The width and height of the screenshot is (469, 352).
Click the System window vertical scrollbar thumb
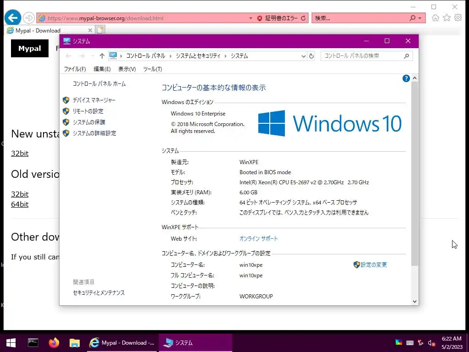tap(414, 174)
